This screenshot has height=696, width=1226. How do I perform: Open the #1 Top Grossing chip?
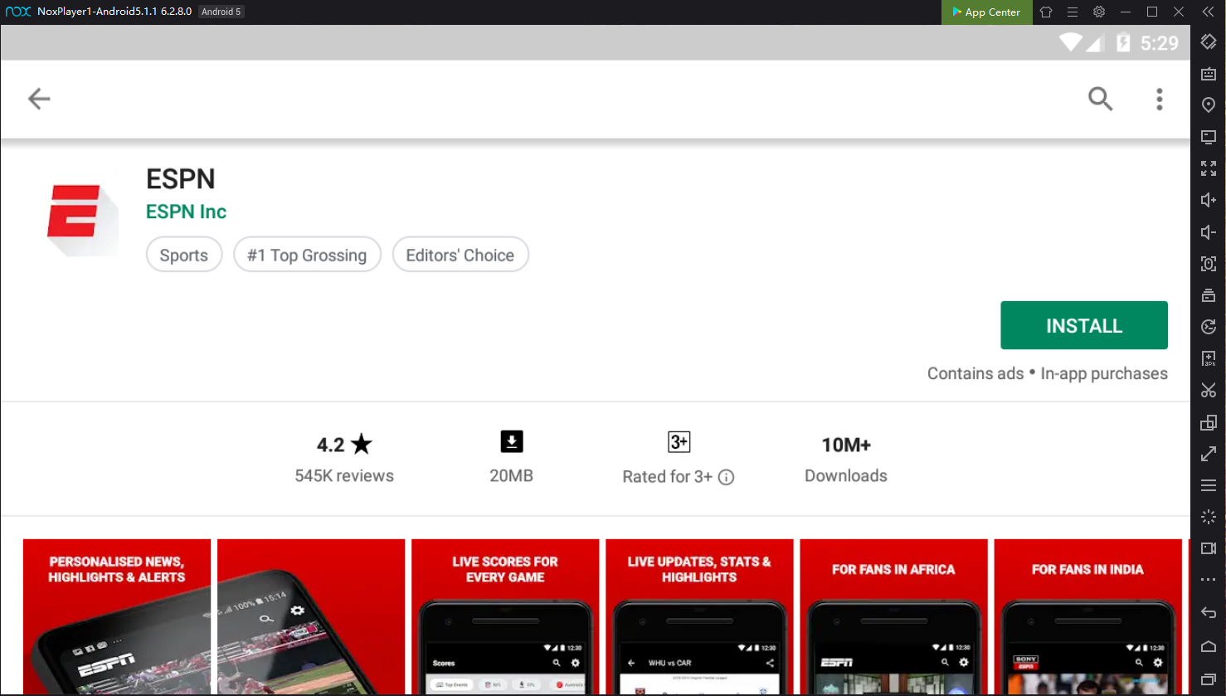tap(307, 255)
